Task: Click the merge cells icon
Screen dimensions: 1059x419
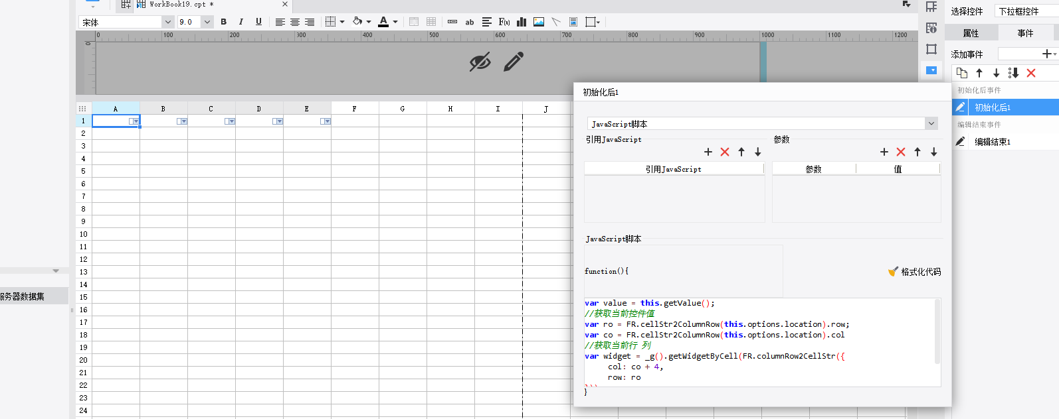Action: click(x=414, y=22)
